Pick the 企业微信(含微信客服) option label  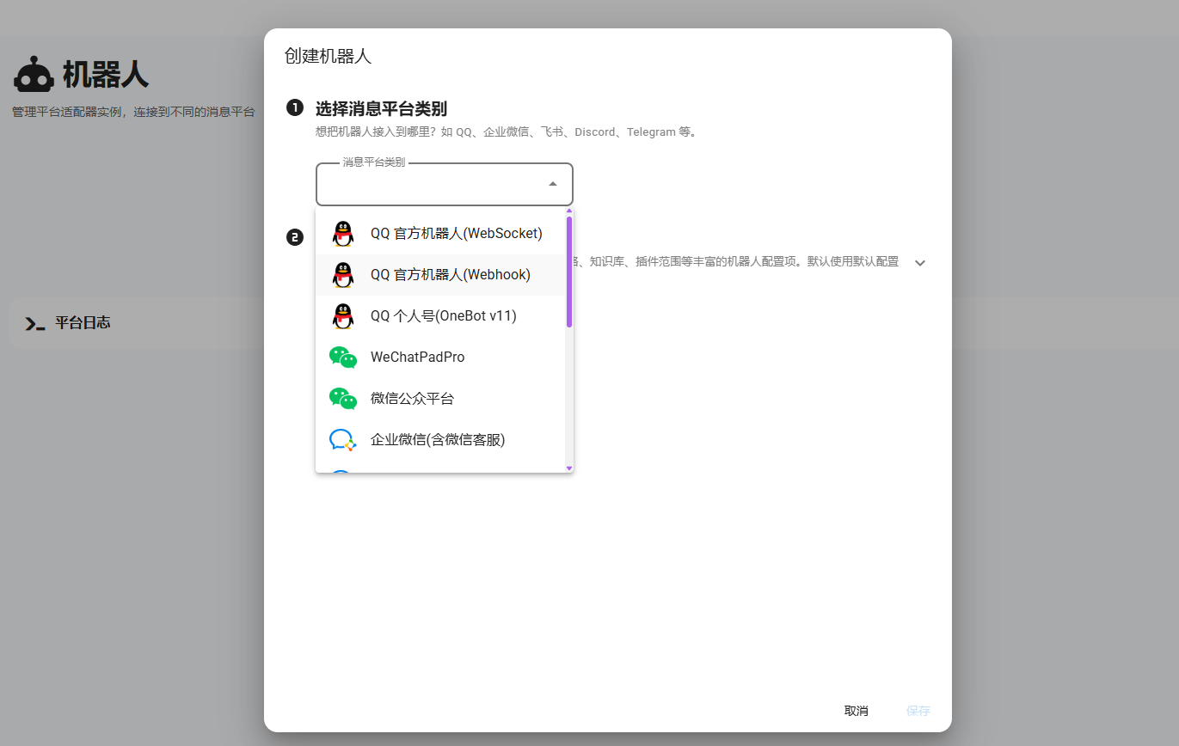pyautogui.click(x=437, y=440)
